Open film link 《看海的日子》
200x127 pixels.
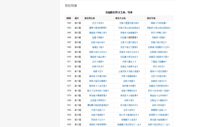click(x=132, y=115)
